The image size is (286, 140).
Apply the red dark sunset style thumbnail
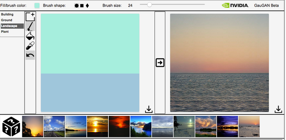[119, 127]
